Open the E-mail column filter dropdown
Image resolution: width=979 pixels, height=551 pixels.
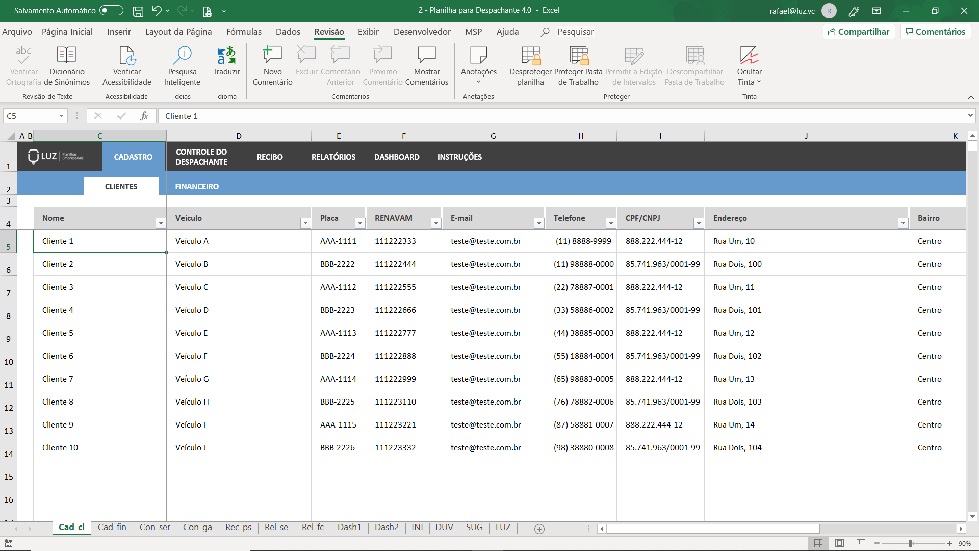coord(539,223)
